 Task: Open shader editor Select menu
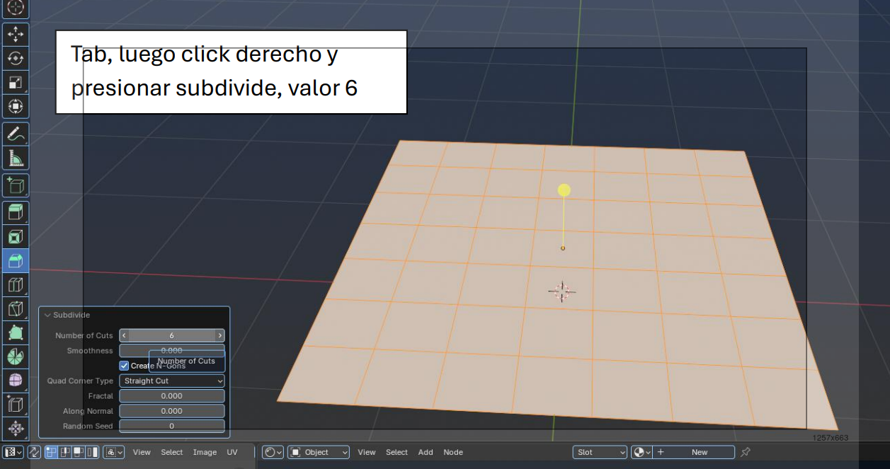click(x=396, y=452)
